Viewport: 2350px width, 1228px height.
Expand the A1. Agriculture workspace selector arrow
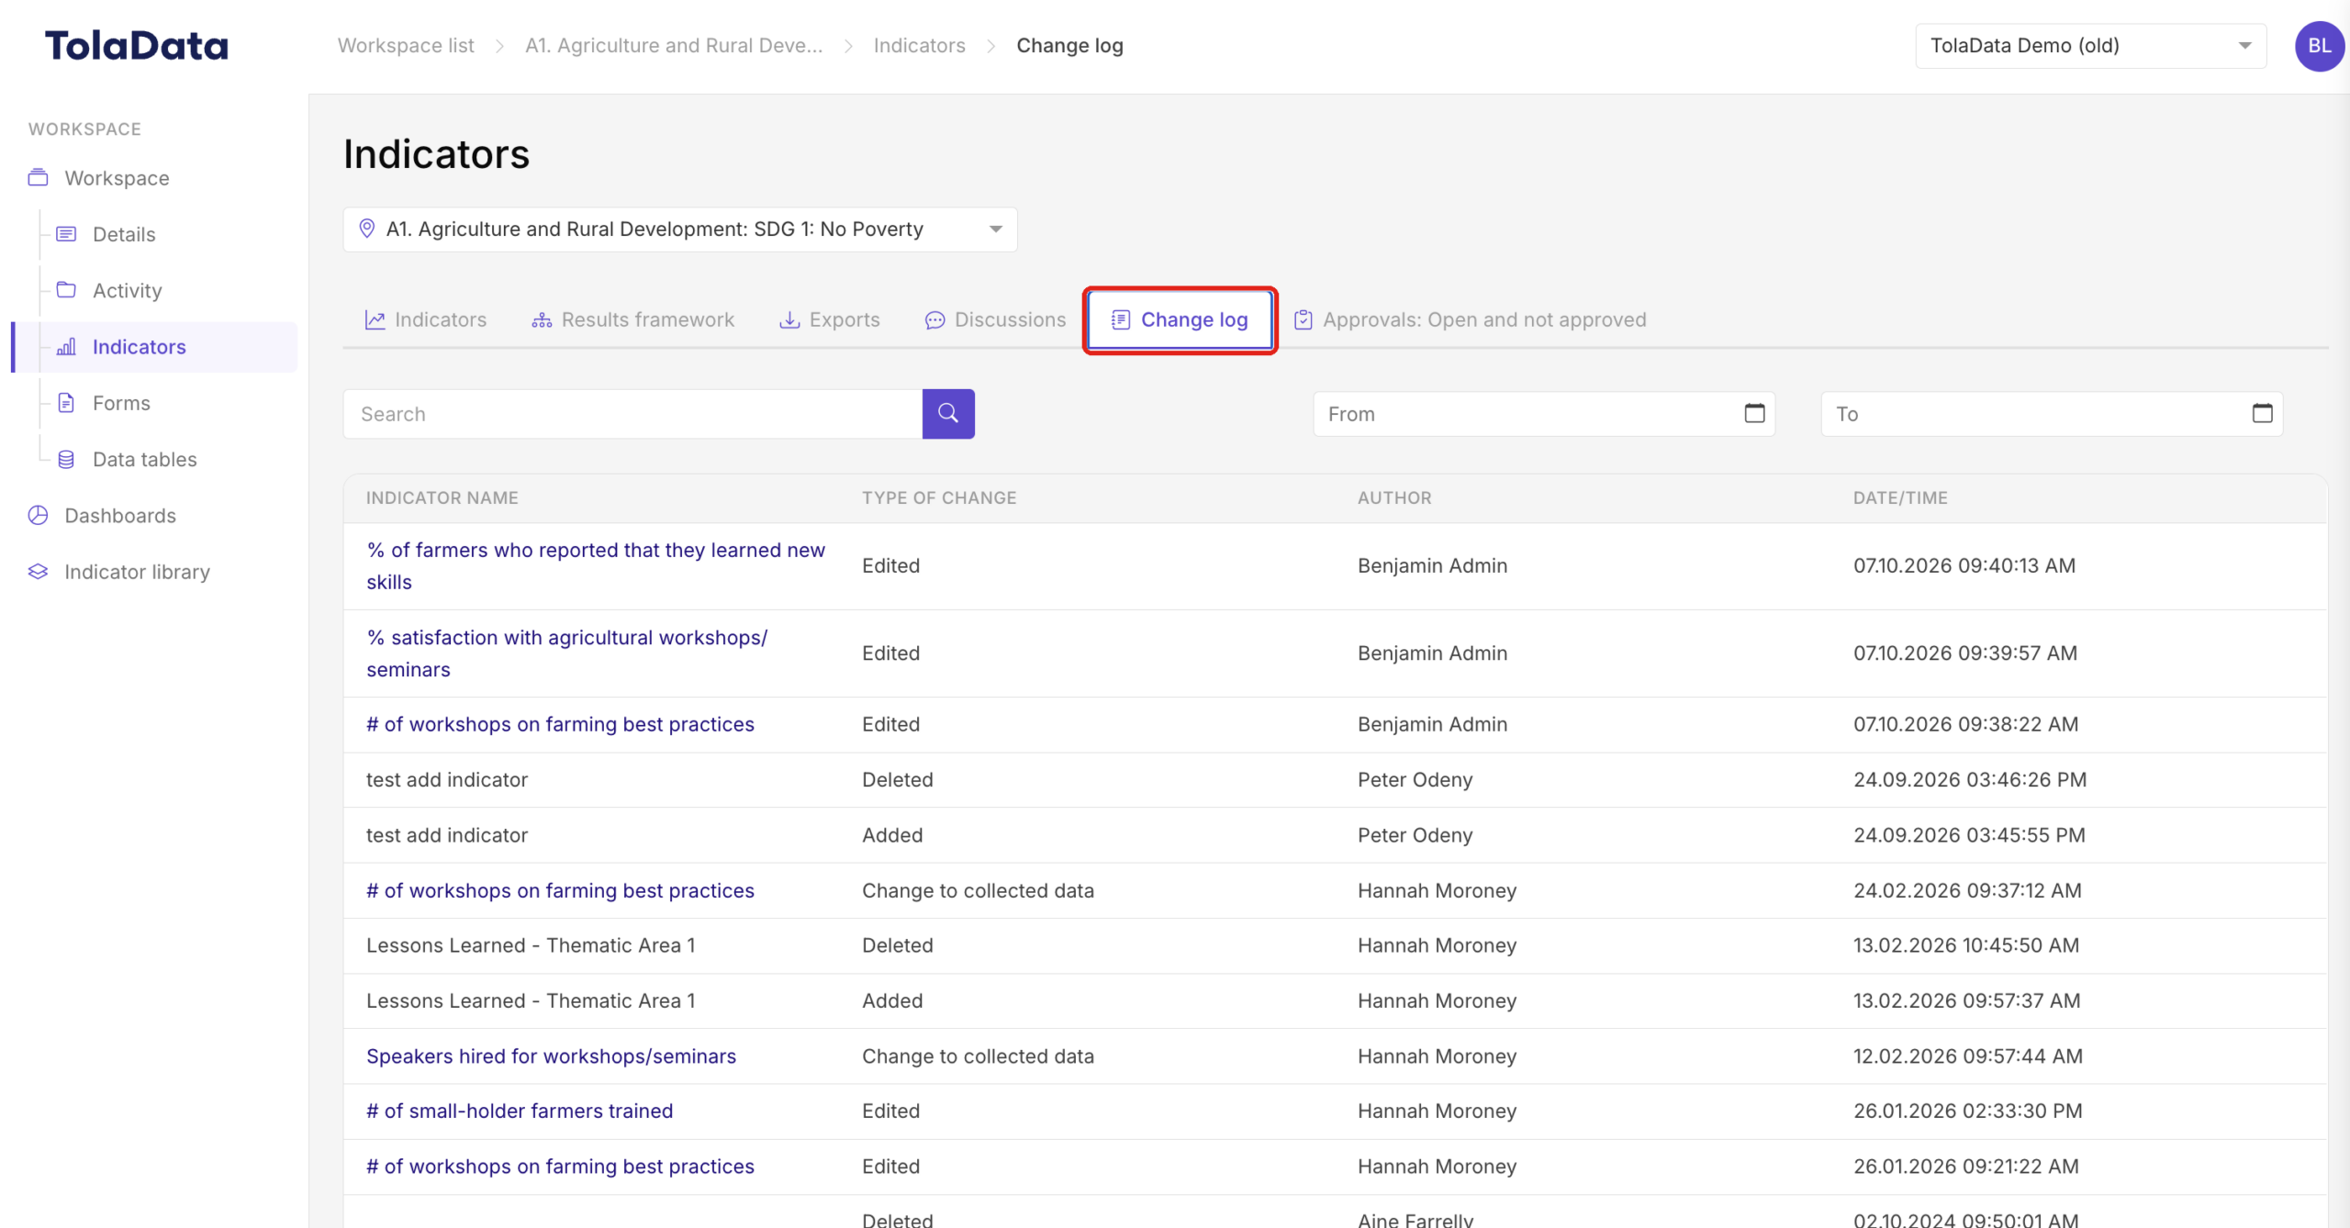(x=996, y=229)
